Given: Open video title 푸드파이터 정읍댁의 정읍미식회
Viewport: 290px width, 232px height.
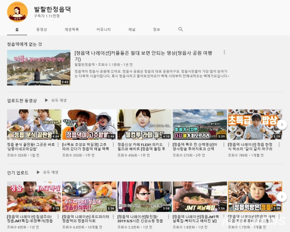Looking at the screenshot, I should tap(86, 219).
